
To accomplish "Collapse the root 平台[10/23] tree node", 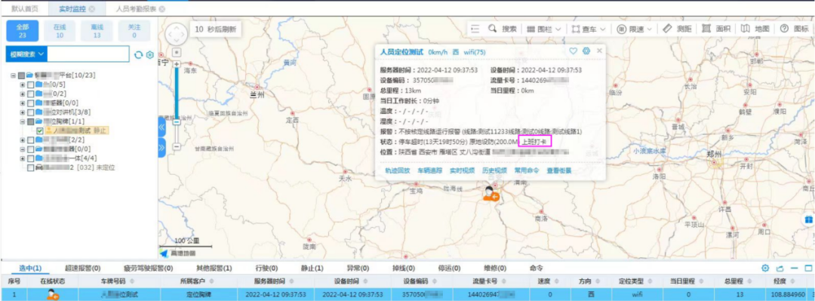I will coord(13,75).
